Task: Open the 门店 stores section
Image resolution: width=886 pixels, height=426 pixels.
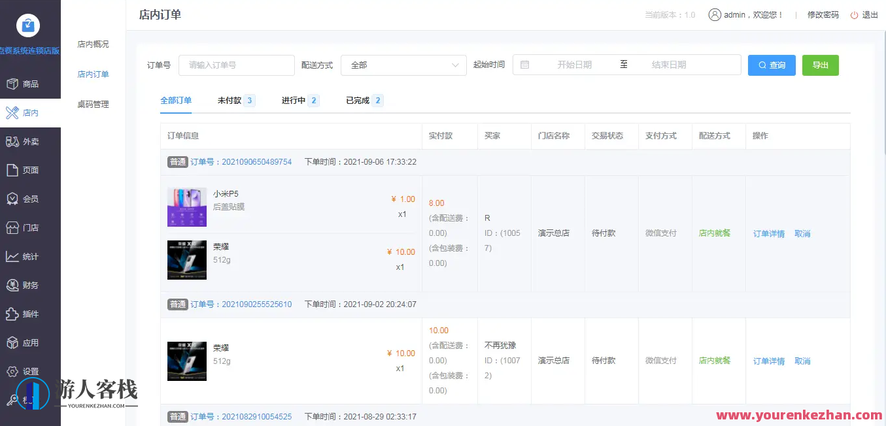Action: (x=30, y=227)
